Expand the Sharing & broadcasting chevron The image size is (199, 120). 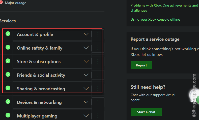point(86,89)
